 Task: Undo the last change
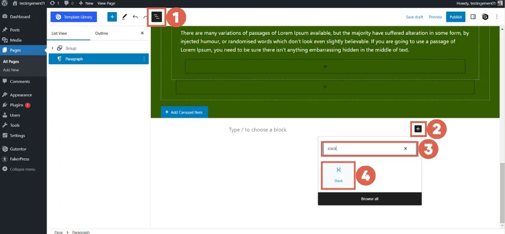[x=135, y=17]
